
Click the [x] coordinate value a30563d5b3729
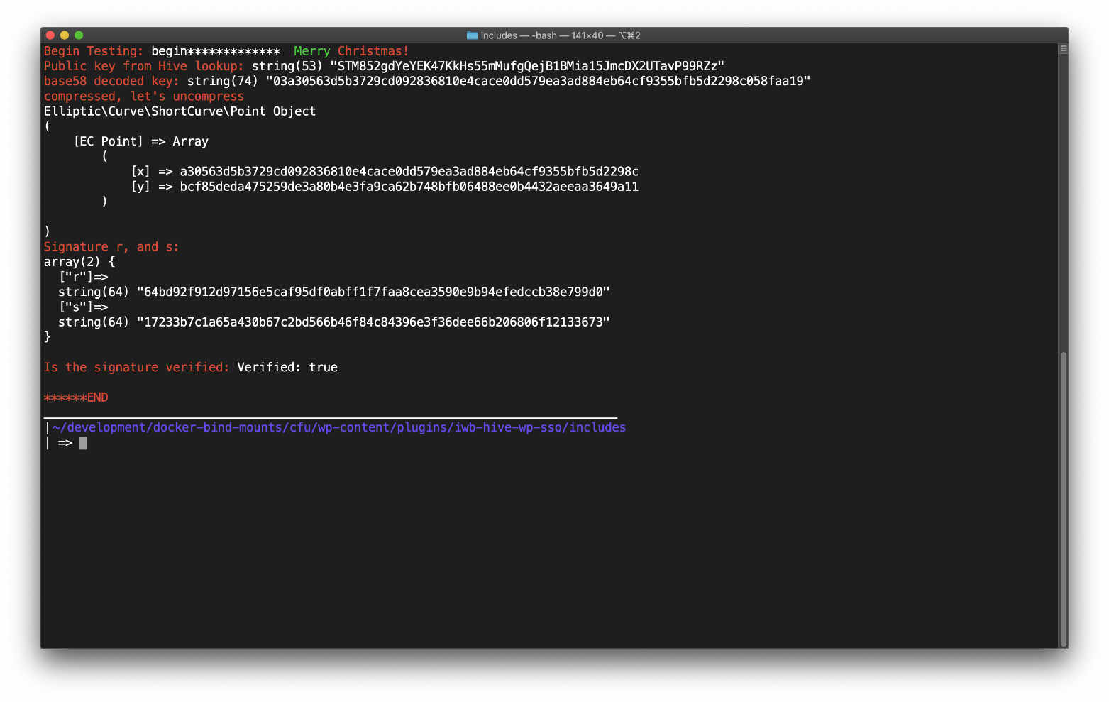click(x=409, y=172)
